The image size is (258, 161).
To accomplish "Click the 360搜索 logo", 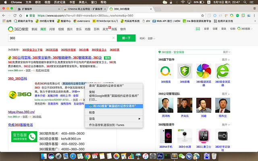I will coord(18,29).
